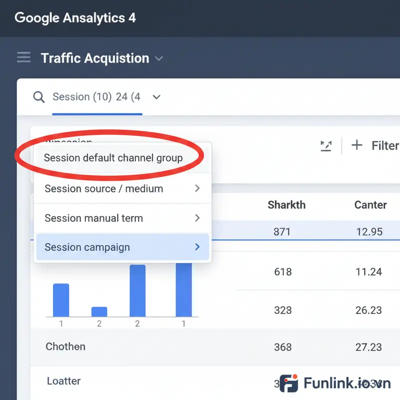400x400 pixels.
Task: Expand Session source / medium submenu arrow
Action: click(197, 188)
